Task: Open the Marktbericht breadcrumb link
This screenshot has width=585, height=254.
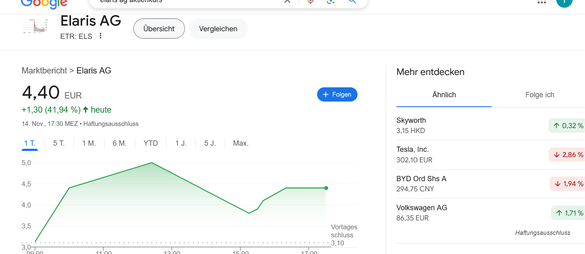Action: pos(44,71)
